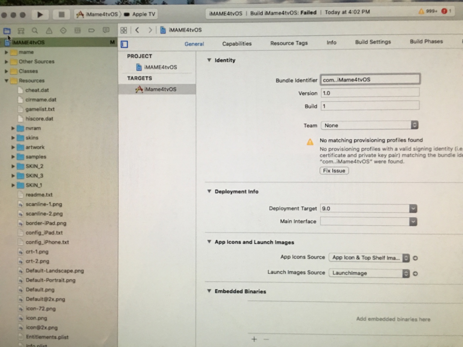
Task: Select iMAME4tvOS under PROJECT
Action: (x=157, y=67)
